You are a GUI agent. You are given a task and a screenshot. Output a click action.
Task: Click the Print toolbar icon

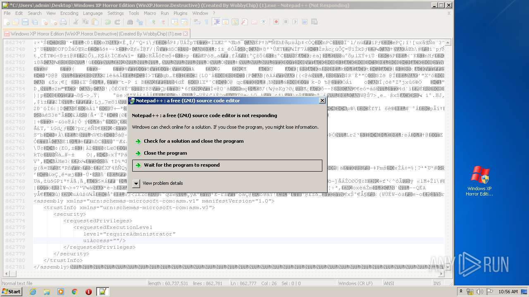click(63, 22)
